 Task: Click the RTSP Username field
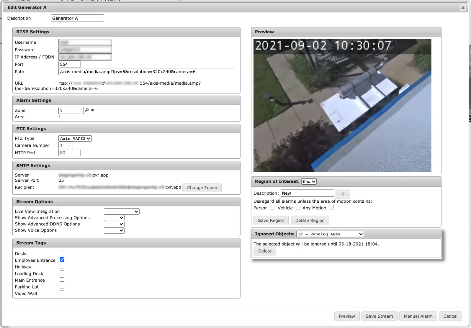(85, 42)
